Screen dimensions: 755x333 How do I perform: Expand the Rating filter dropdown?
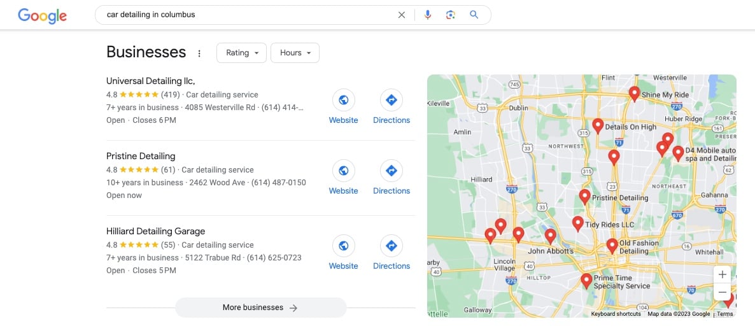[241, 53]
